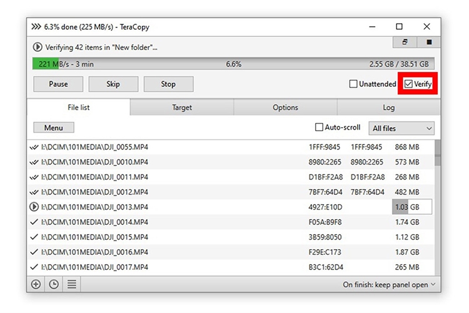Click the list lines icon in bottom bar
The height and width of the screenshot is (313, 469).
[x=72, y=284]
